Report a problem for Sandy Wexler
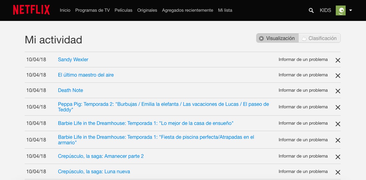This screenshot has height=180, width=366. click(x=303, y=59)
